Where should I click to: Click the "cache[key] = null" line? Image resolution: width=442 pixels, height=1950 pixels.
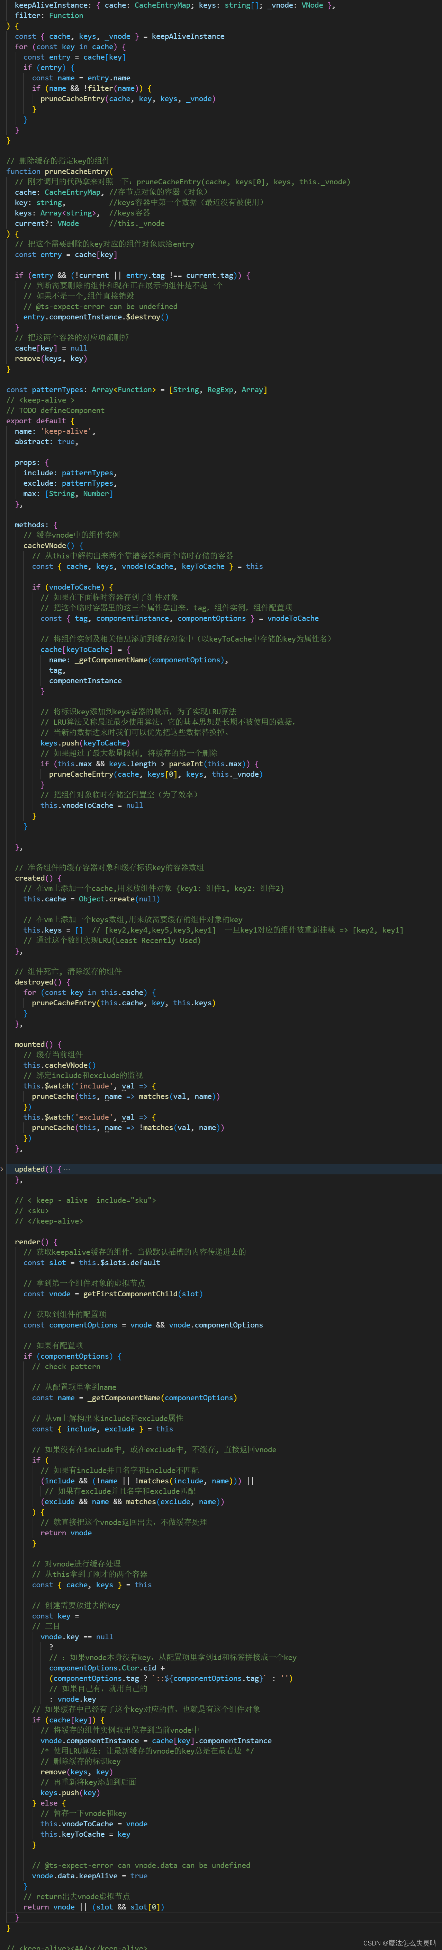[x=51, y=348]
